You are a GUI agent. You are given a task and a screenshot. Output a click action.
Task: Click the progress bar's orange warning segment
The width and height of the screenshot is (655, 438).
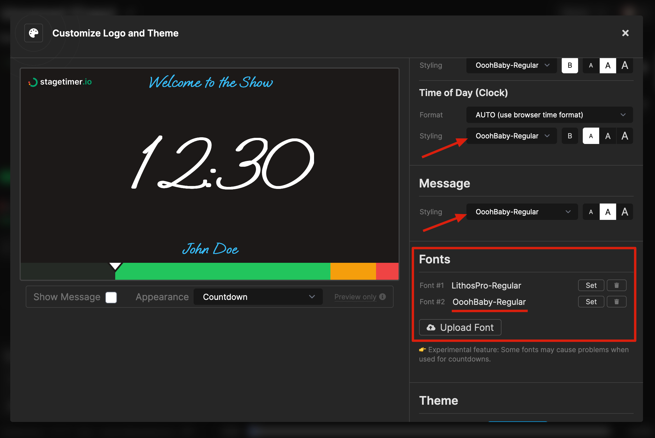click(x=353, y=271)
